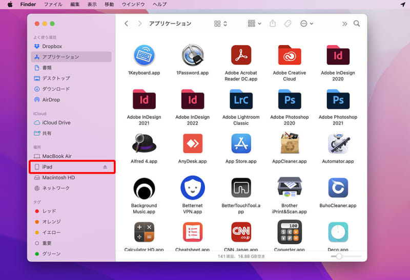The image size is (410, 280).
Task: Select the Cheatsheet.app icon
Action: [193, 232]
